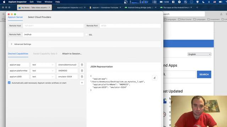Screen dimensions: 227x127
Task: Click the Remote Host input field
Action: [x=53, y=26]
